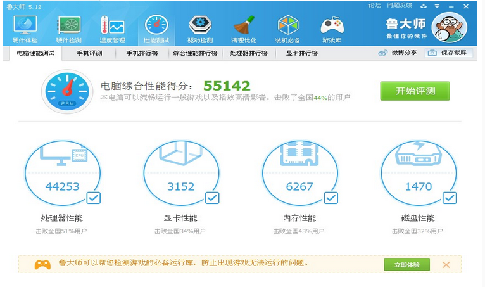Viewport: 485px width, 287px height.
Task: Select 性能测试 performance test icon
Action: [x=156, y=25]
